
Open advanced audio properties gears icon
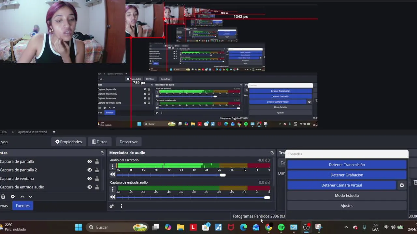tap(112, 206)
